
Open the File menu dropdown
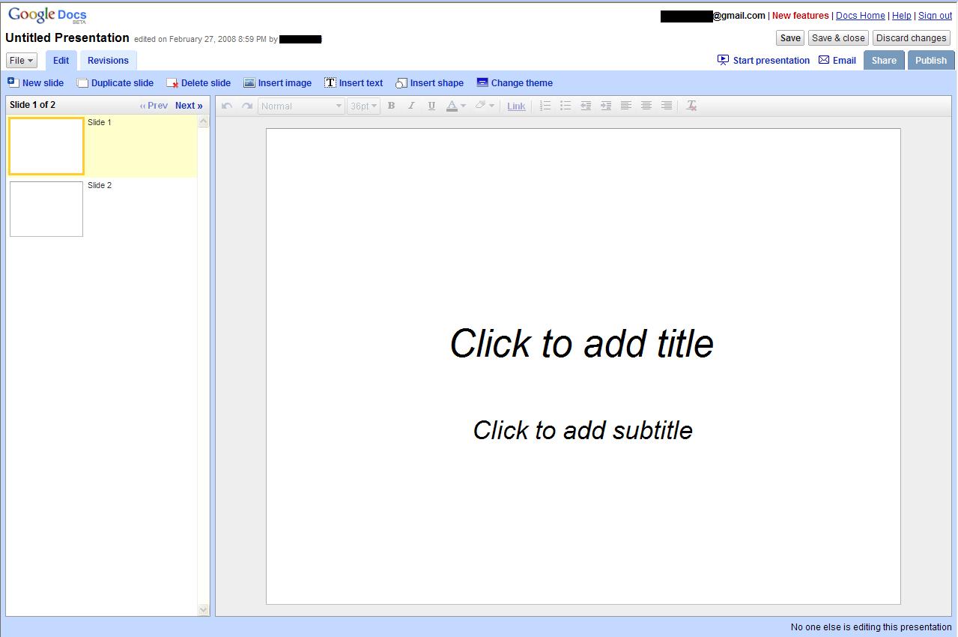click(21, 61)
